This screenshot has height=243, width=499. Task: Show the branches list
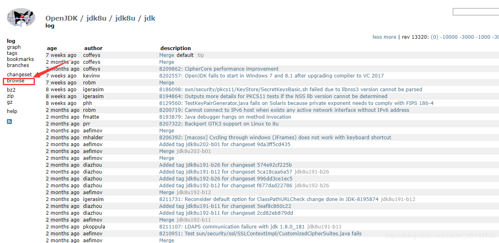point(18,65)
